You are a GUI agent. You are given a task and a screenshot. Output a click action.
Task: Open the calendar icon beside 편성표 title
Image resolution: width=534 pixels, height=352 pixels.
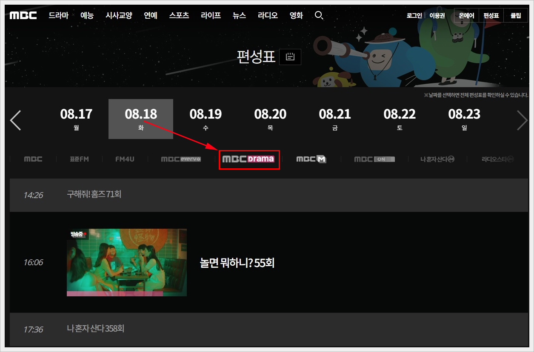[x=290, y=57]
